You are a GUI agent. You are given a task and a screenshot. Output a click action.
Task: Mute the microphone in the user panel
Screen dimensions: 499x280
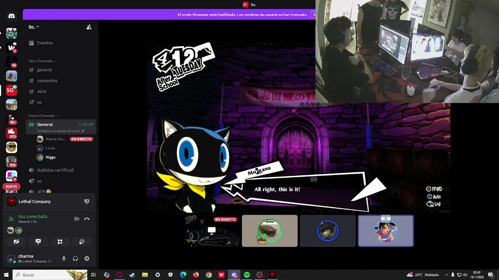coord(64,259)
